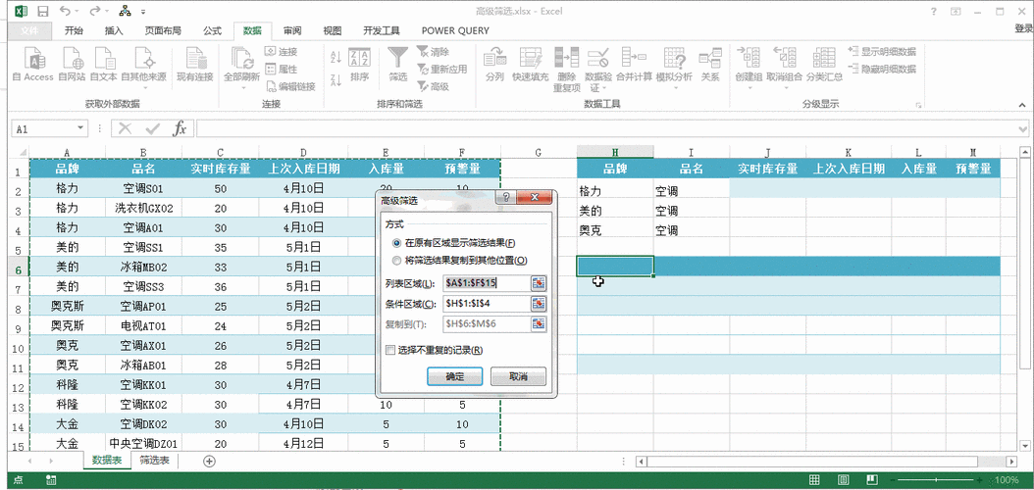1034x490 pixels.
Task: Click the Sign in (登录) link
Action: (1023, 28)
